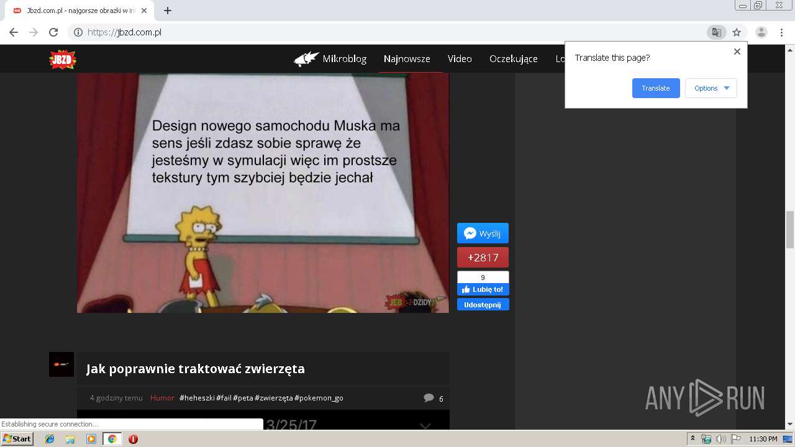795x447 pixels.
Task: Click the #fail tag
Action: (x=224, y=398)
